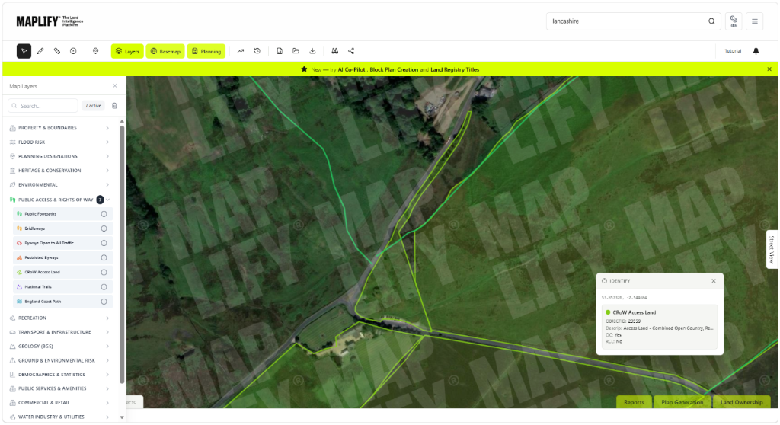Image resolution: width=780 pixels, height=425 pixels.
Task: Close the Identify popup
Action: pos(714,281)
